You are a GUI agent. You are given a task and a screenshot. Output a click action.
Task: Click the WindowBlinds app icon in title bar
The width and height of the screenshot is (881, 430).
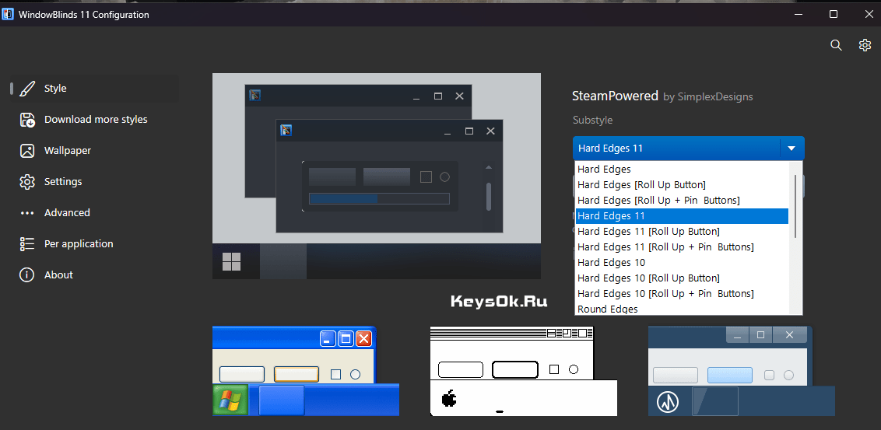8,15
